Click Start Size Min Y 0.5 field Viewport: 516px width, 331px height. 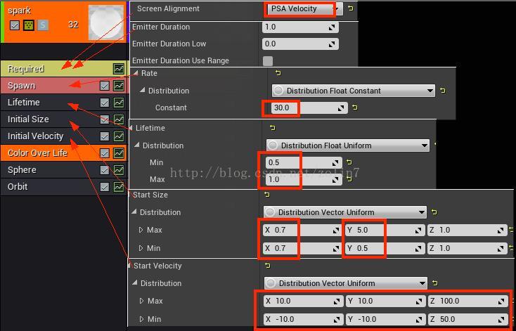tap(385, 248)
